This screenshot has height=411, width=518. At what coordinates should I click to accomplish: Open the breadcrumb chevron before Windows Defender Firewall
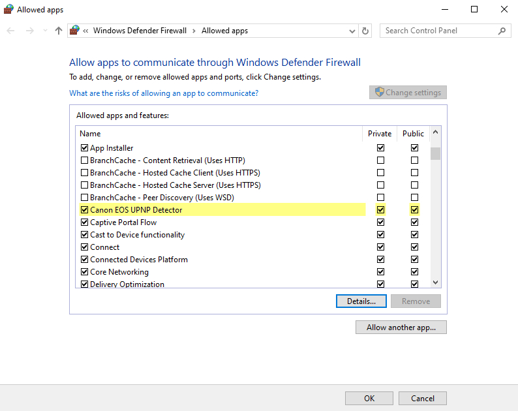point(86,31)
